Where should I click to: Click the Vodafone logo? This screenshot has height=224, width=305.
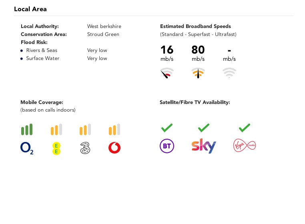coord(114,148)
